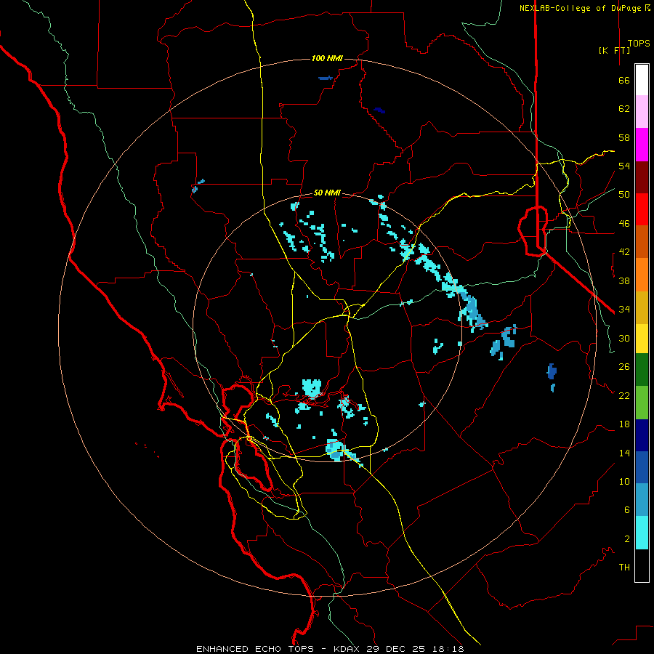This screenshot has width=654, height=654.
Task: Click the "10" scale label
Action: (x=624, y=482)
